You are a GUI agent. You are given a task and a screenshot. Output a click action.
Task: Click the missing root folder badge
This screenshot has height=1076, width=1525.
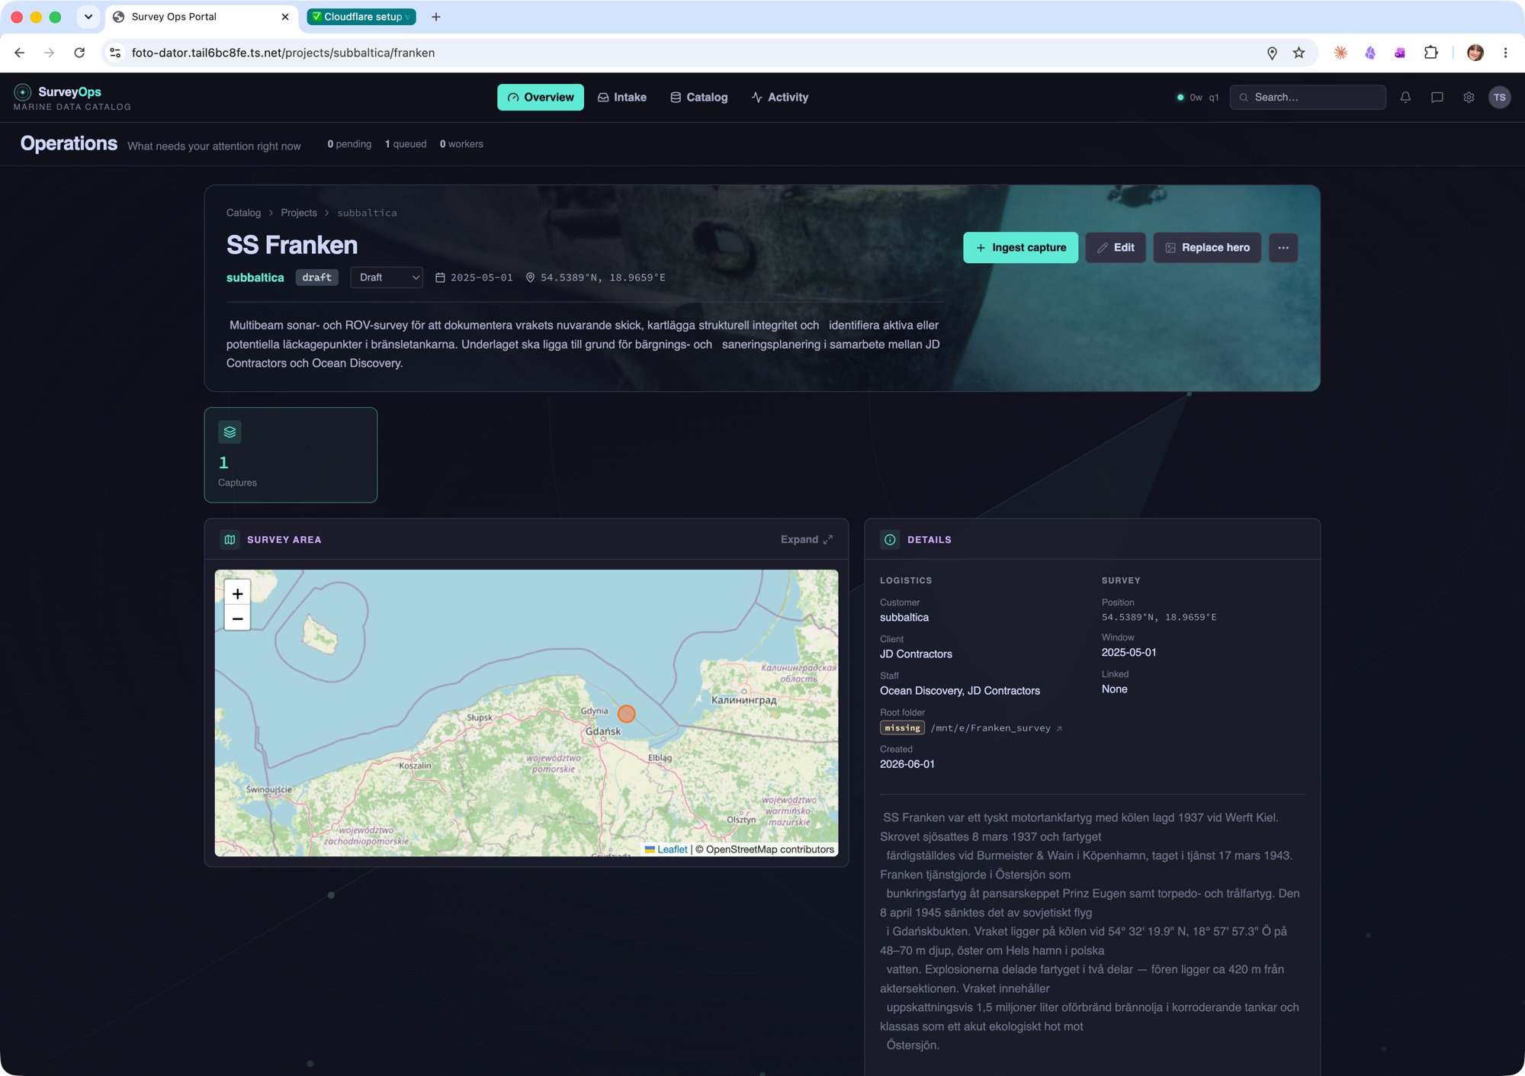point(902,728)
